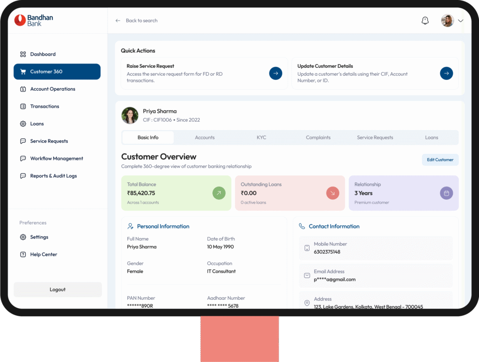
Task: Click the Bandhan Bank logo
Action: pyautogui.click(x=34, y=20)
